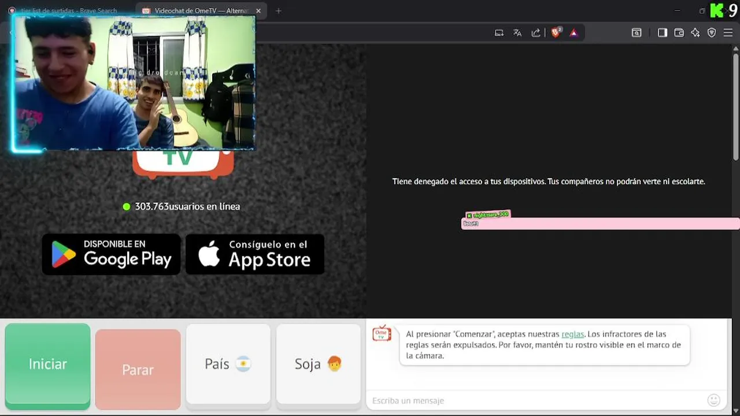Click the red Parar button
Screen dimensions: 740x416
[138, 369]
